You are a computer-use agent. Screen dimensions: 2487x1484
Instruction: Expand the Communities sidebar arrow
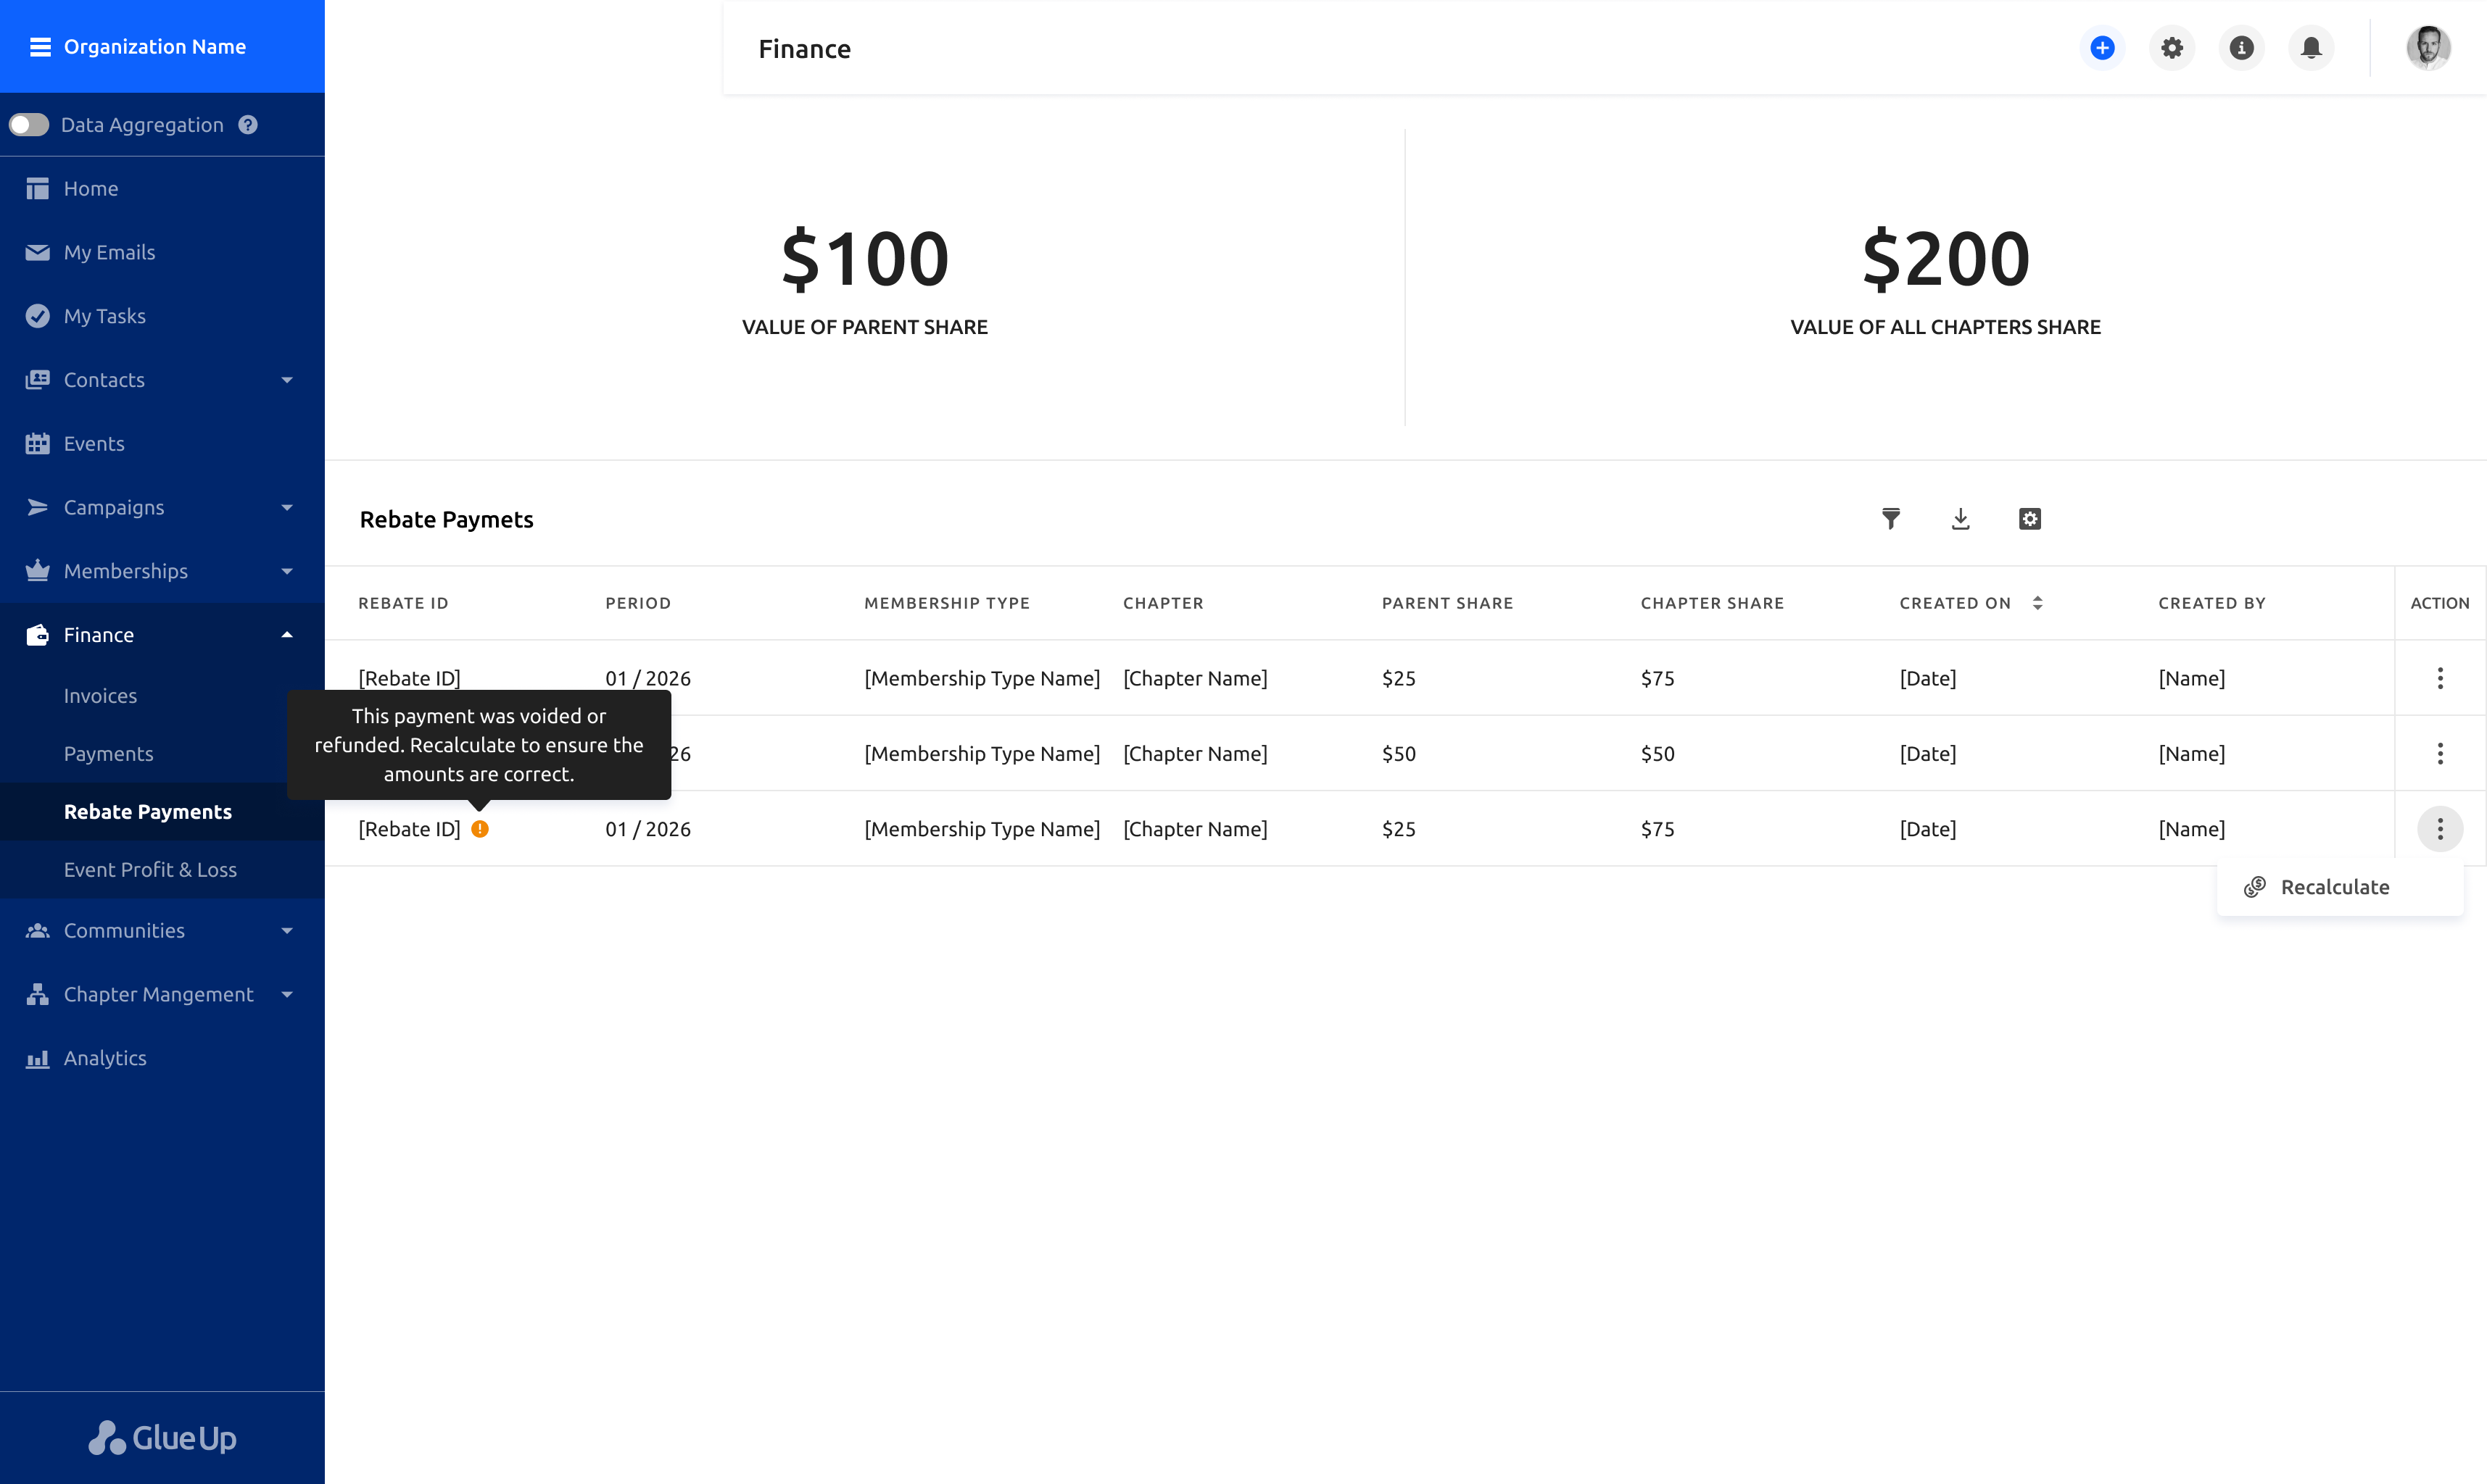(x=287, y=931)
